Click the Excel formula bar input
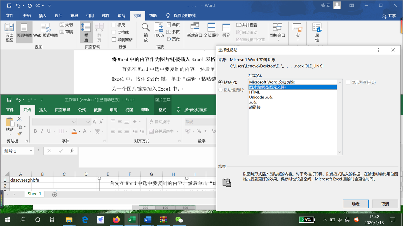This screenshot has width=403, height=226. 147,157
